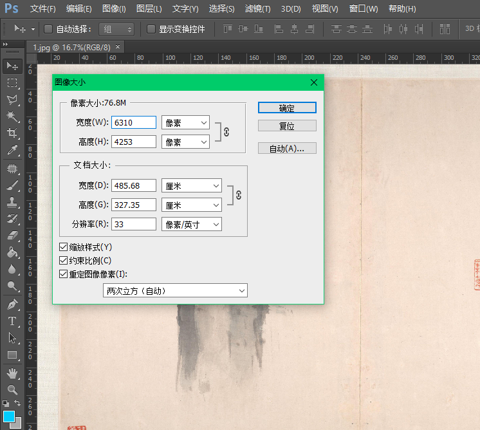The image size is (480, 430).
Task: Select the Blur droplet tool
Action: [x=12, y=269]
